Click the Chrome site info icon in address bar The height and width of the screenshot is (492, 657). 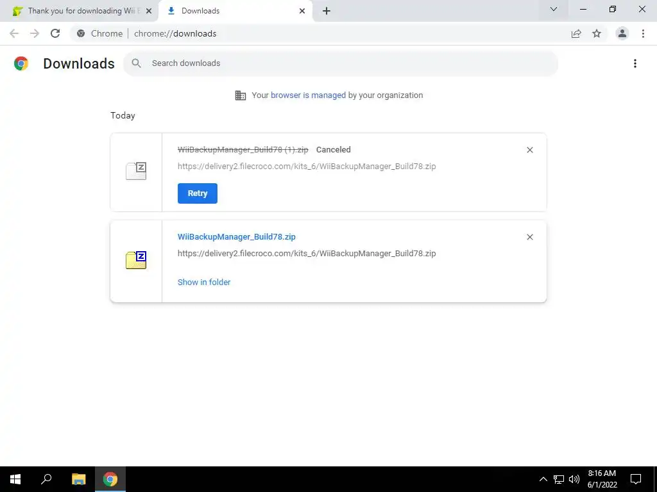(81, 33)
